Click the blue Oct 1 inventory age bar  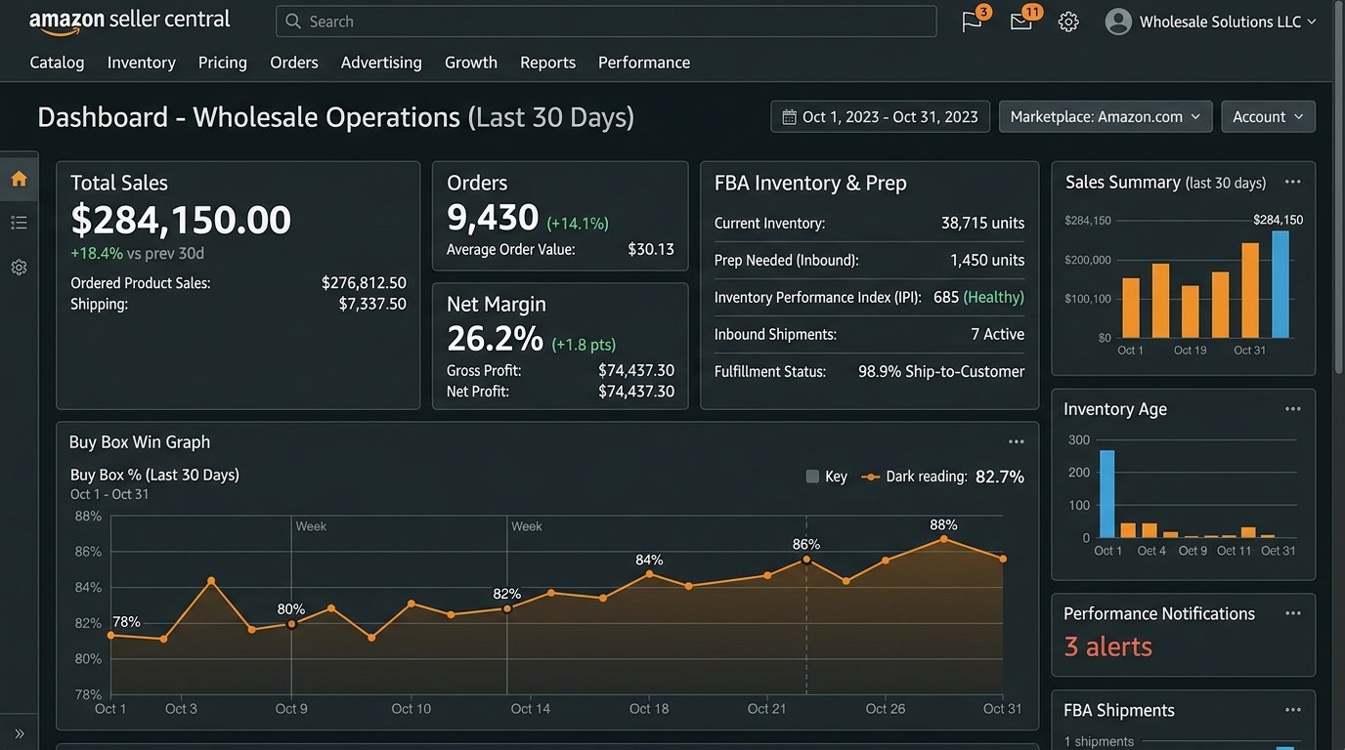[1106, 493]
